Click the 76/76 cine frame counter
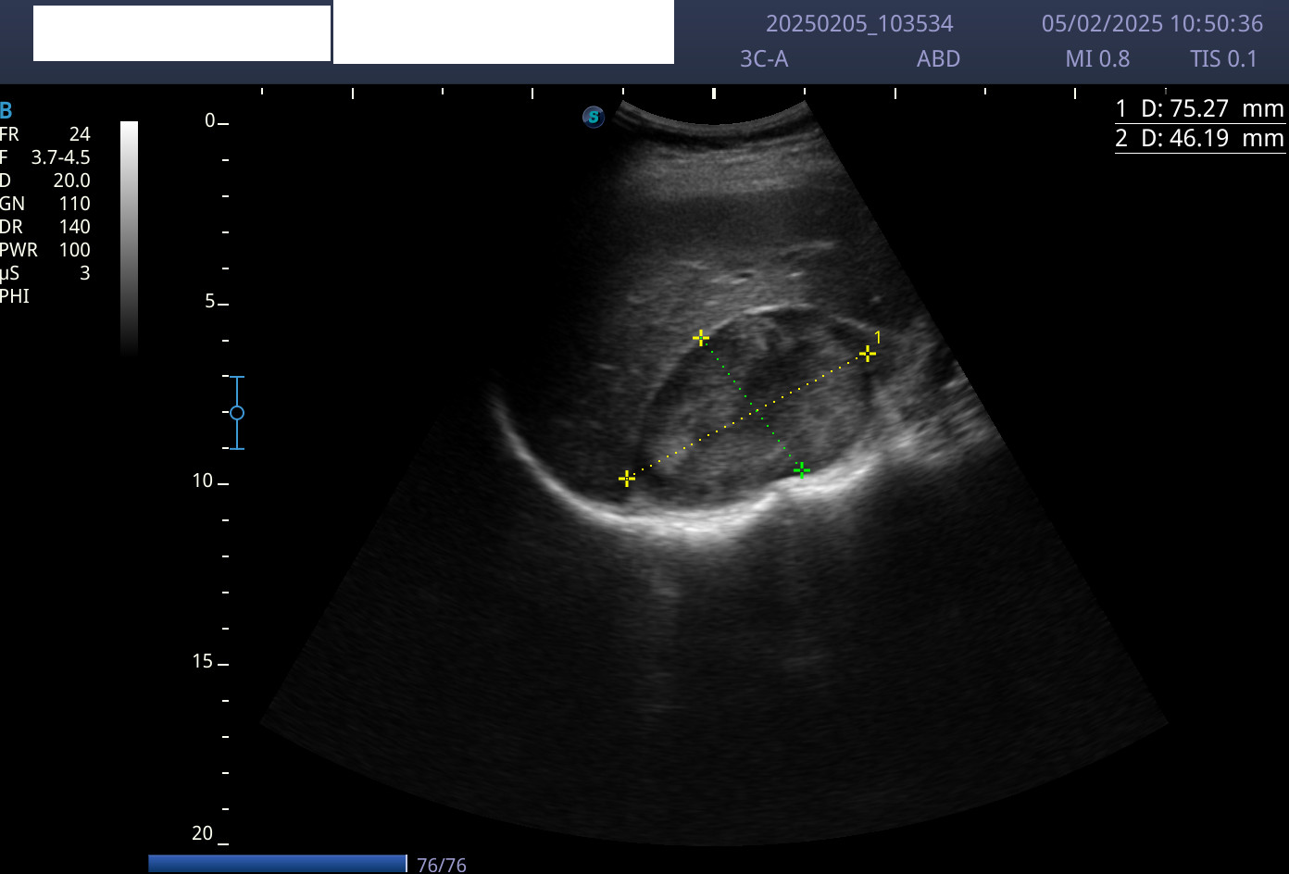Viewport: 1289px width, 874px height. pyautogui.click(x=442, y=865)
